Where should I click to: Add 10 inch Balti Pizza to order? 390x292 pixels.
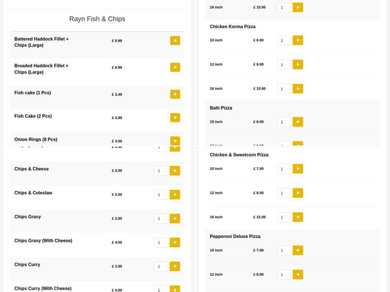coord(298,122)
